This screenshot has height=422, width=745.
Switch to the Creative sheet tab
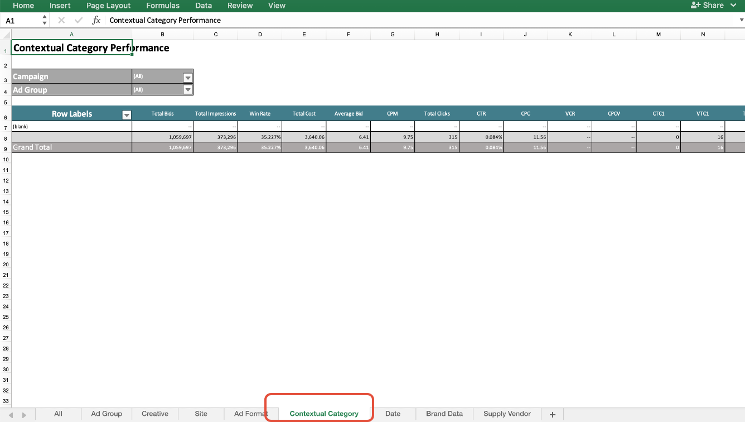155,414
